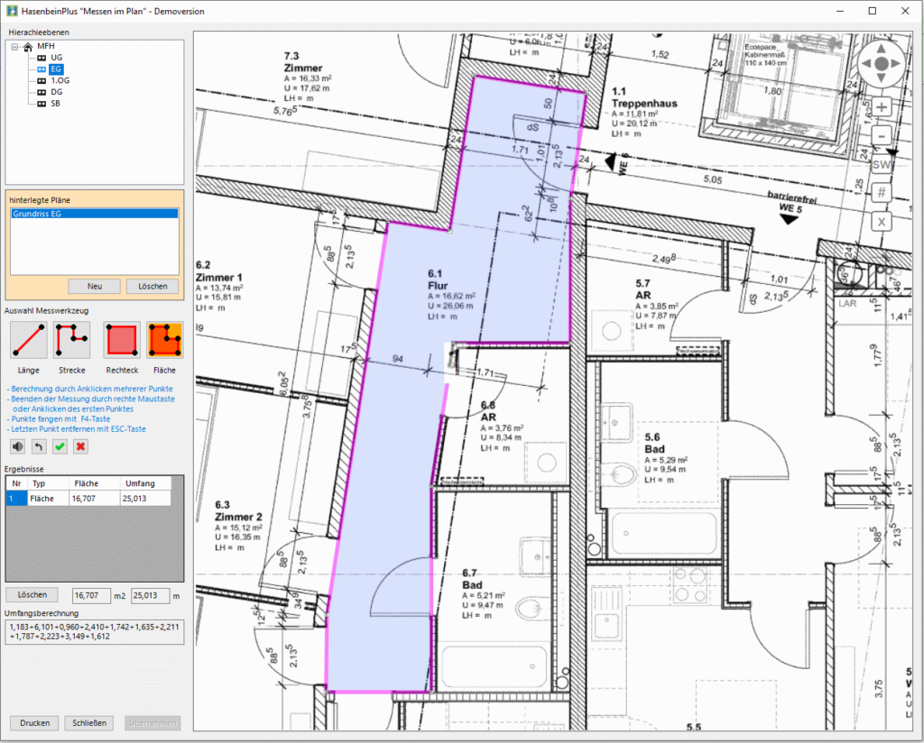Click the Schließen button
This screenshot has width=924, height=743.
(x=89, y=723)
